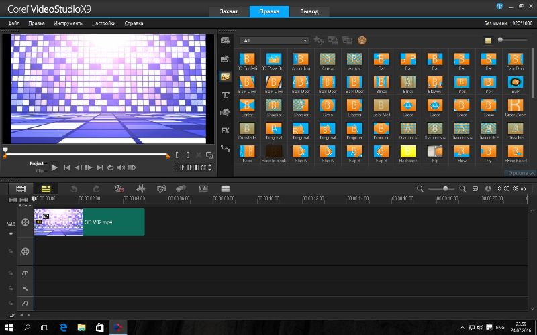
Task: Open the Sound Mixer icon
Action: pyautogui.click(x=140, y=188)
